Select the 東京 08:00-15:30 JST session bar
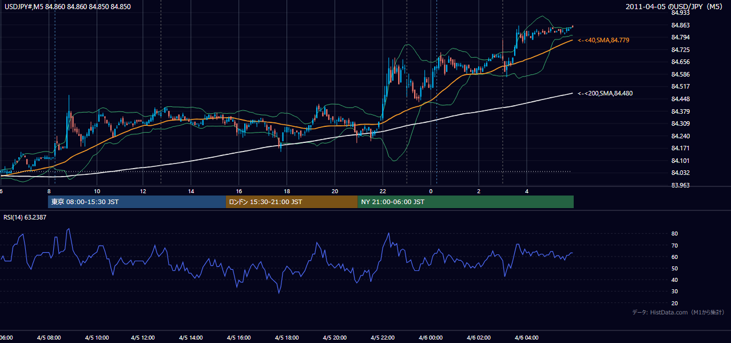 tap(137, 202)
